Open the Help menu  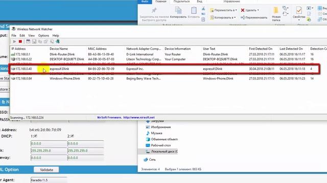56,36
